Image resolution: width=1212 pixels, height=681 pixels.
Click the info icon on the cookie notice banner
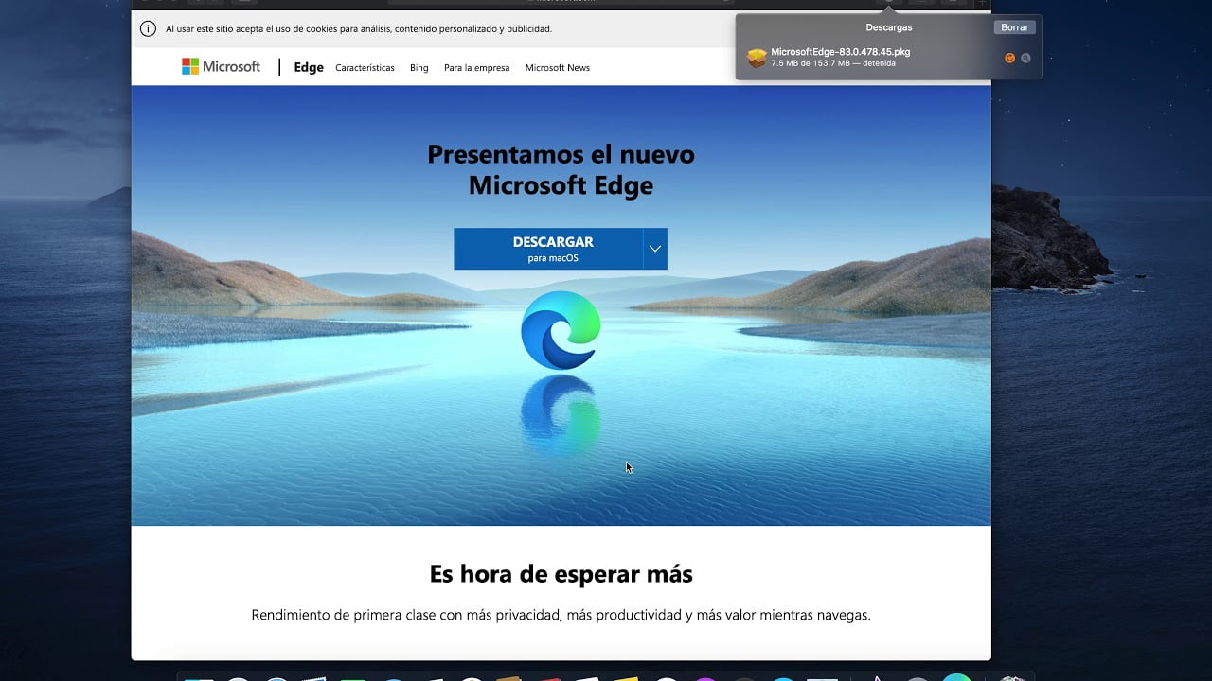point(149,28)
